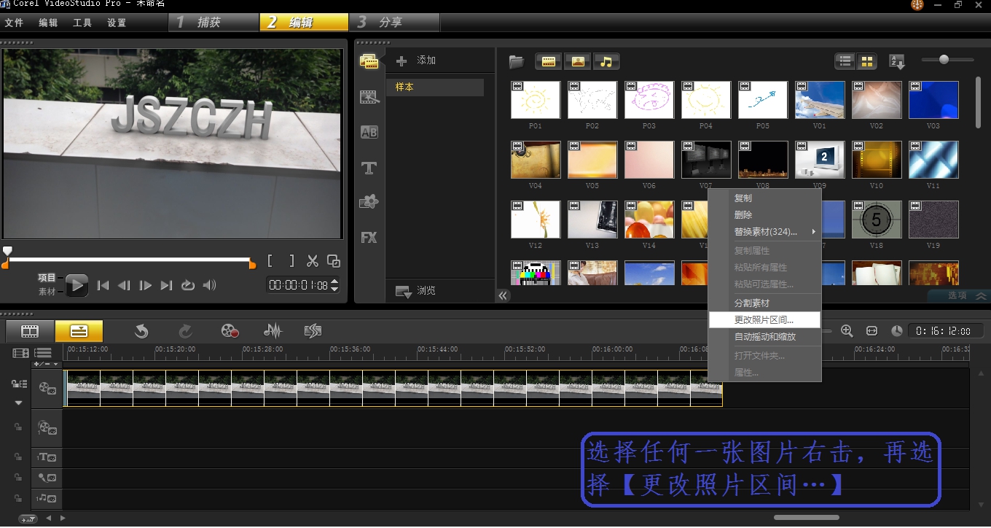Open the 文件 menu
This screenshot has height=528, width=991.
click(x=15, y=23)
